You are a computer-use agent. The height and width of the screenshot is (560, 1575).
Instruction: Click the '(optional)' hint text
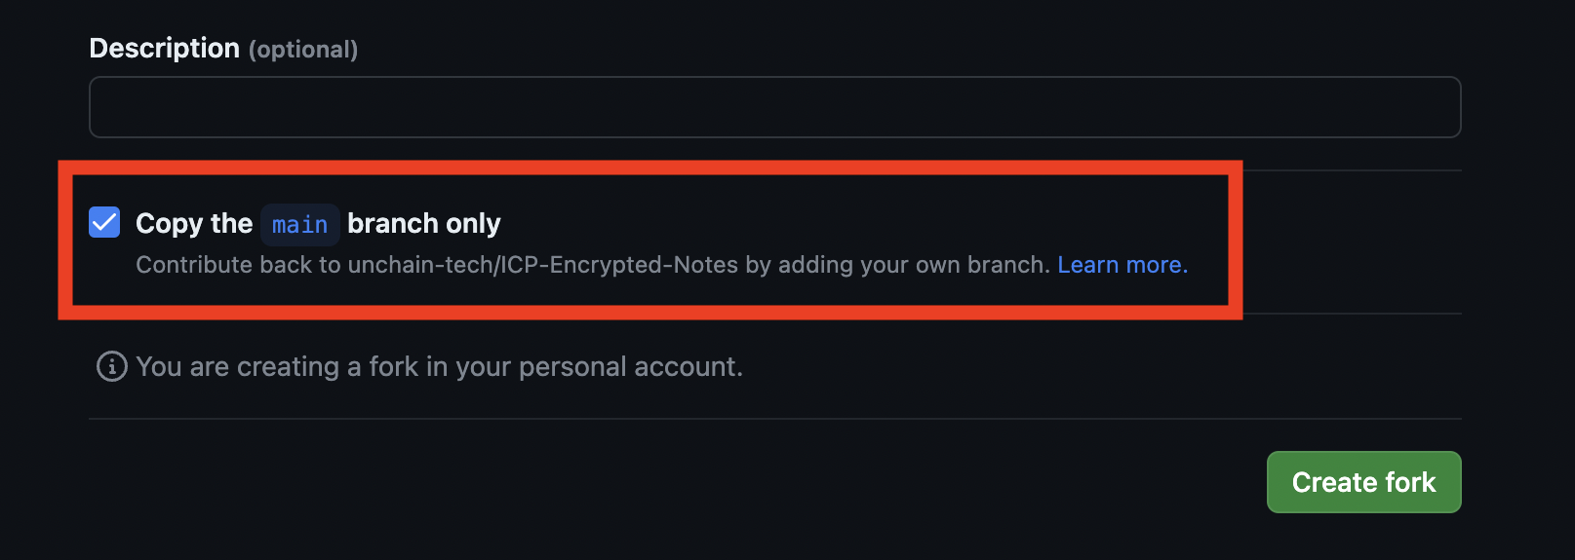click(303, 50)
